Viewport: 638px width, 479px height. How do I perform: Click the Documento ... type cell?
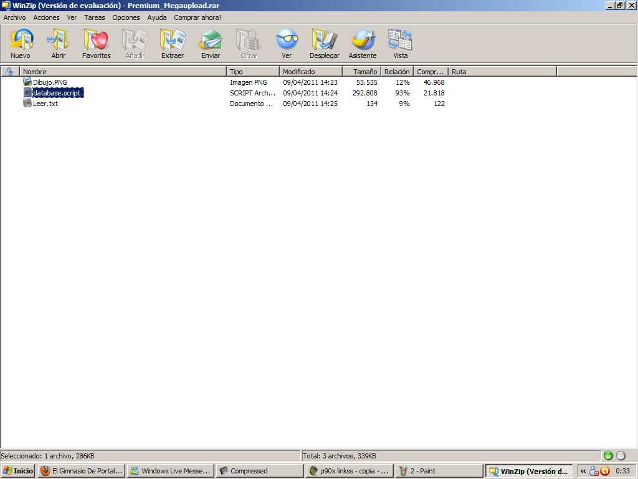(252, 104)
